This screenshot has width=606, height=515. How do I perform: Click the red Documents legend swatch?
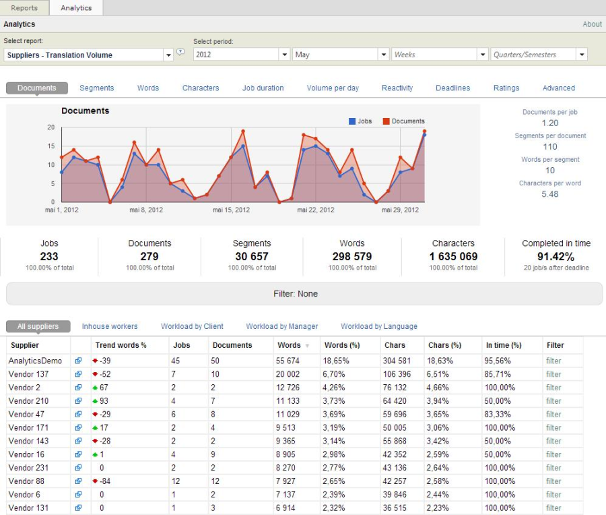386,121
